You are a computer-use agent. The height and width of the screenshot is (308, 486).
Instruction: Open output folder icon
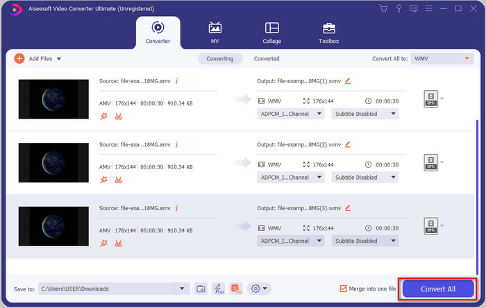201,289
